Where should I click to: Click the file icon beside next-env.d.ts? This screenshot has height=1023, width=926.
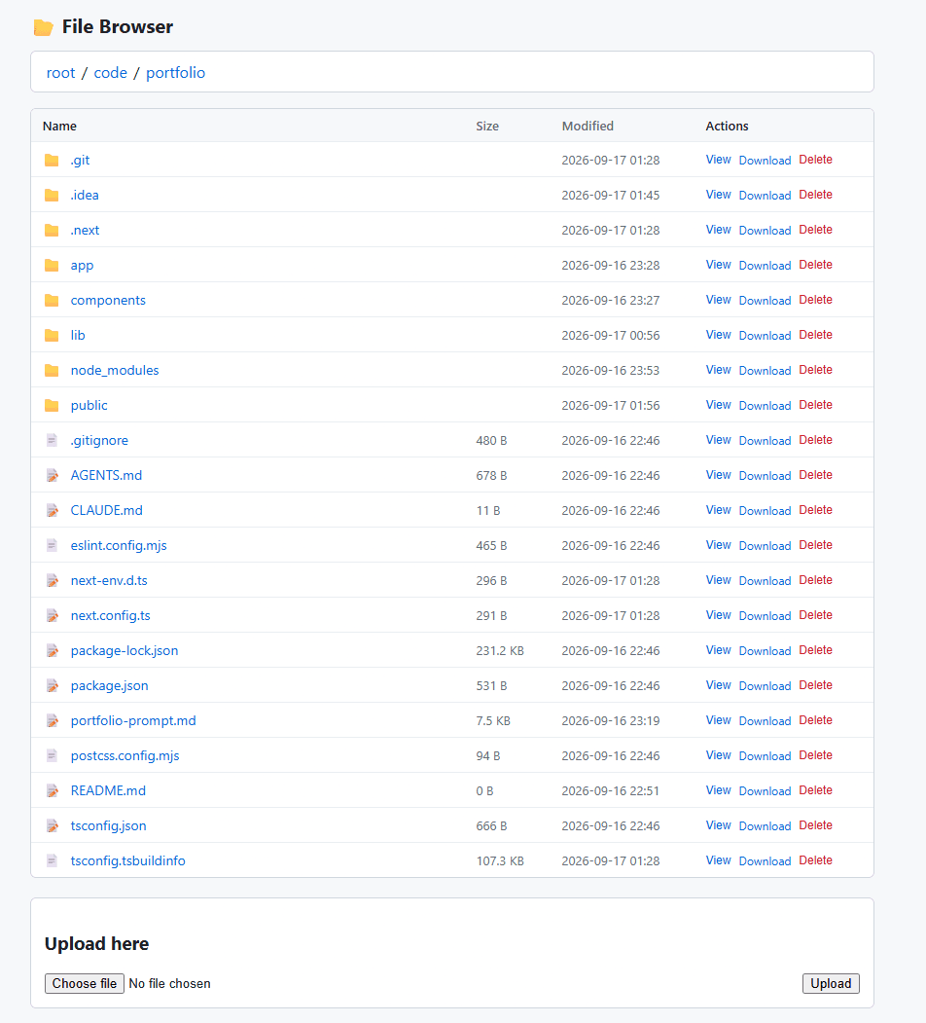[53, 581]
